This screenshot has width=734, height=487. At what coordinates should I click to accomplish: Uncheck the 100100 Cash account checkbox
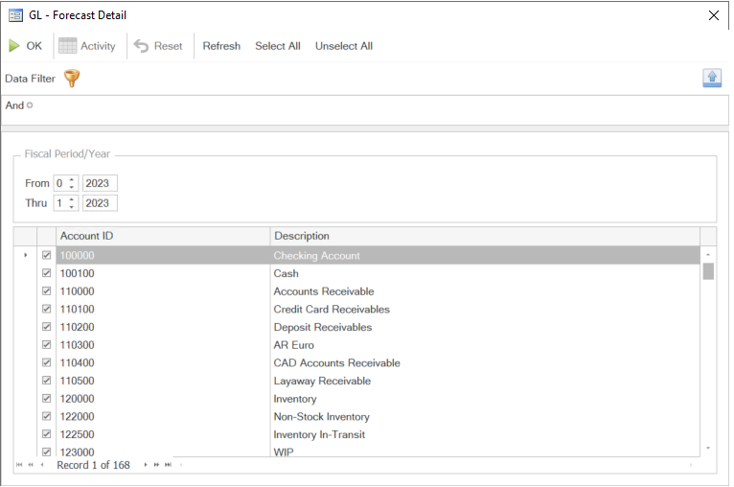[x=46, y=274]
